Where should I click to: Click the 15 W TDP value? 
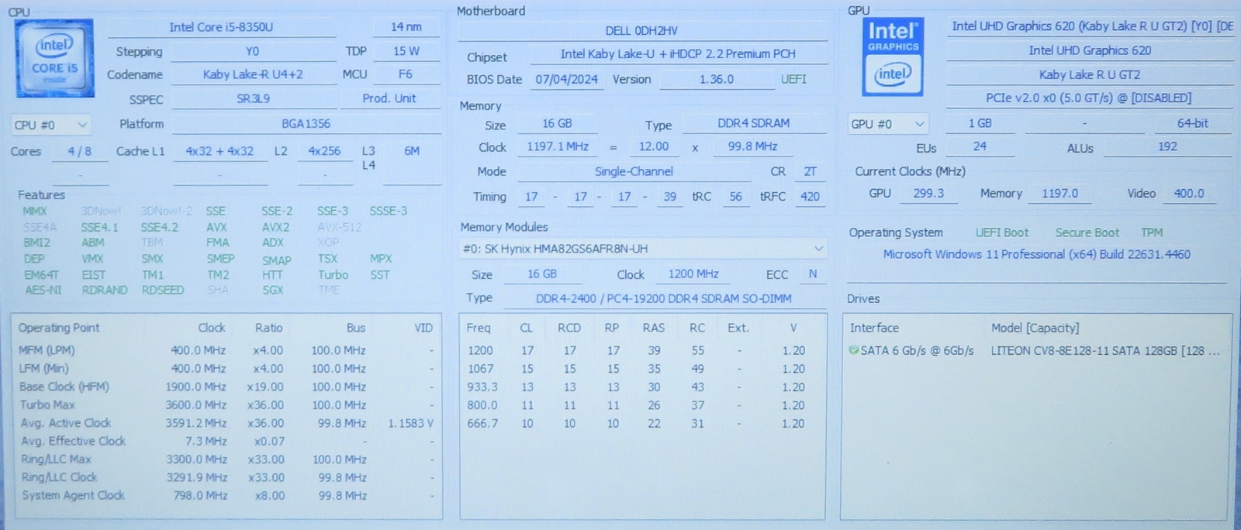coord(406,51)
